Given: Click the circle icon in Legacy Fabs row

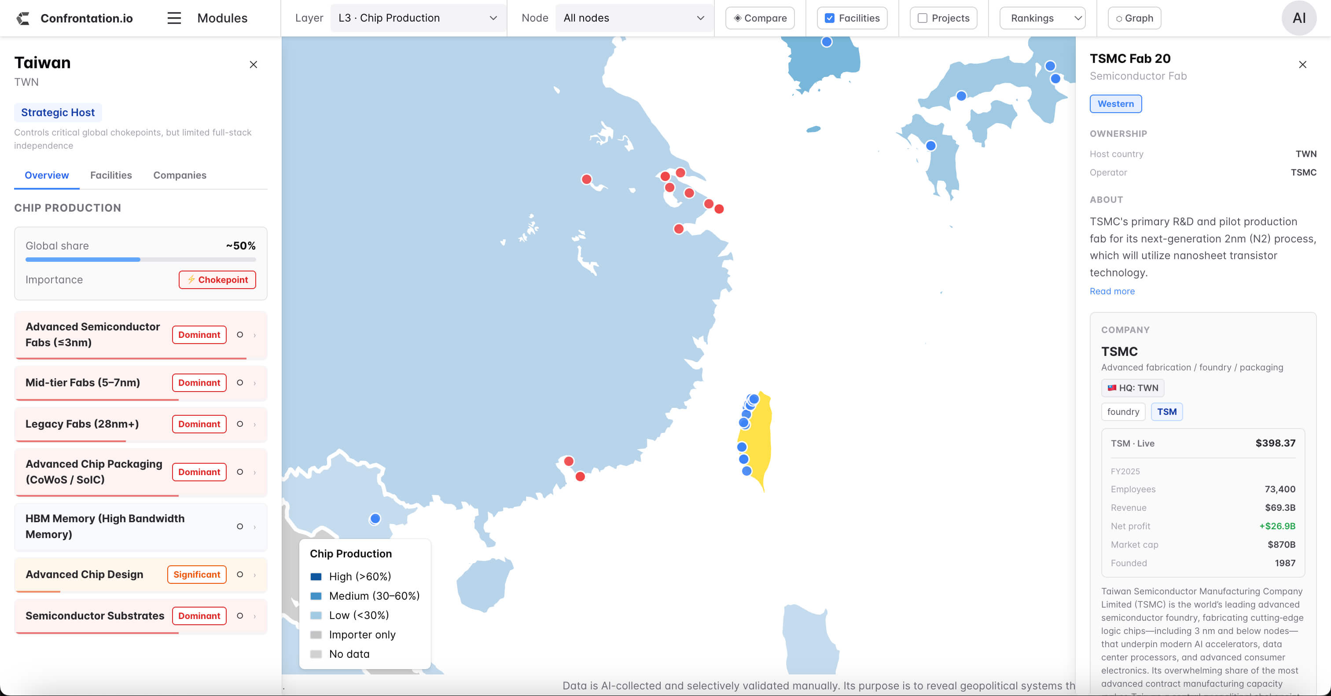Looking at the screenshot, I should click(240, 424).
